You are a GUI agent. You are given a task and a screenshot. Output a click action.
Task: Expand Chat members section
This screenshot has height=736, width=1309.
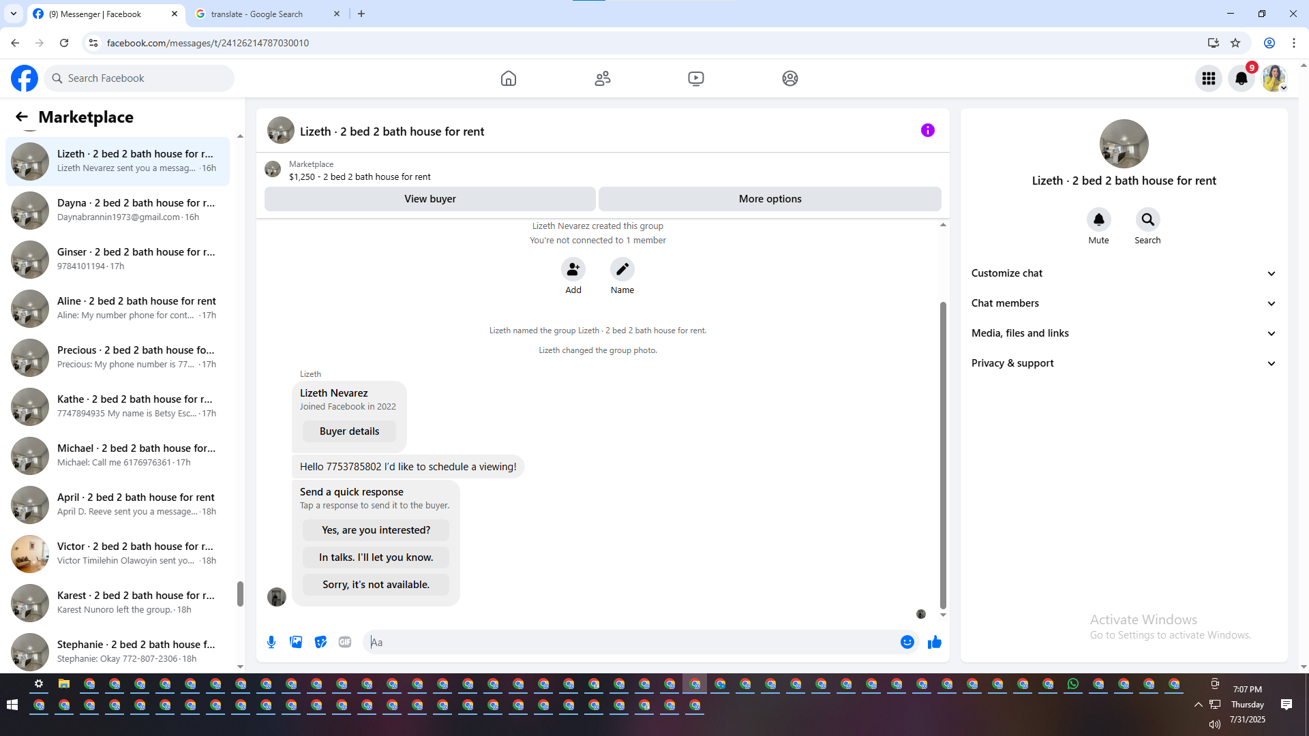[x=1123, y=303]
